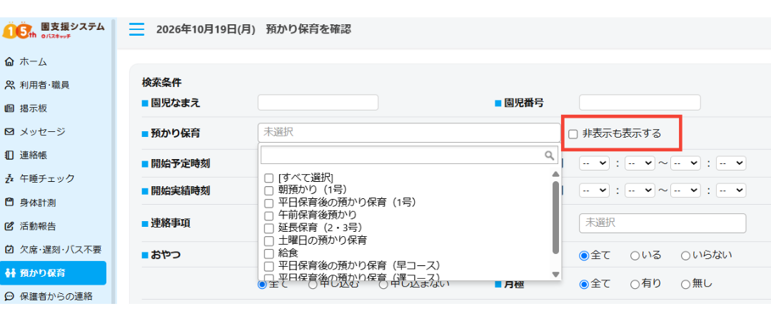Viewport: 771px width, 321px height.
Task: Click dropdown list scrollbar up arrow
Action: point(555,174)
